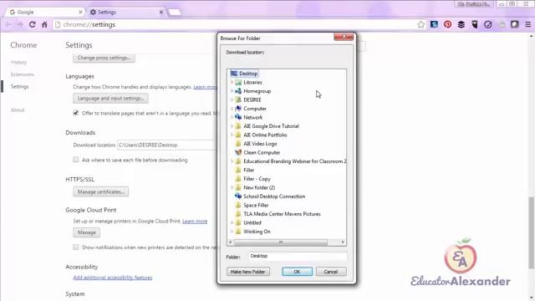Open Language and input settings
535x301 pixels.
110,99
